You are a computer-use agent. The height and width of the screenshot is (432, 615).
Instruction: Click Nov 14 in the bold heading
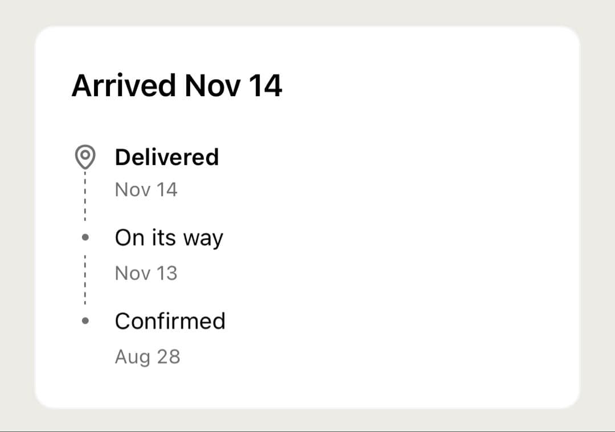(x=233, y=87)
